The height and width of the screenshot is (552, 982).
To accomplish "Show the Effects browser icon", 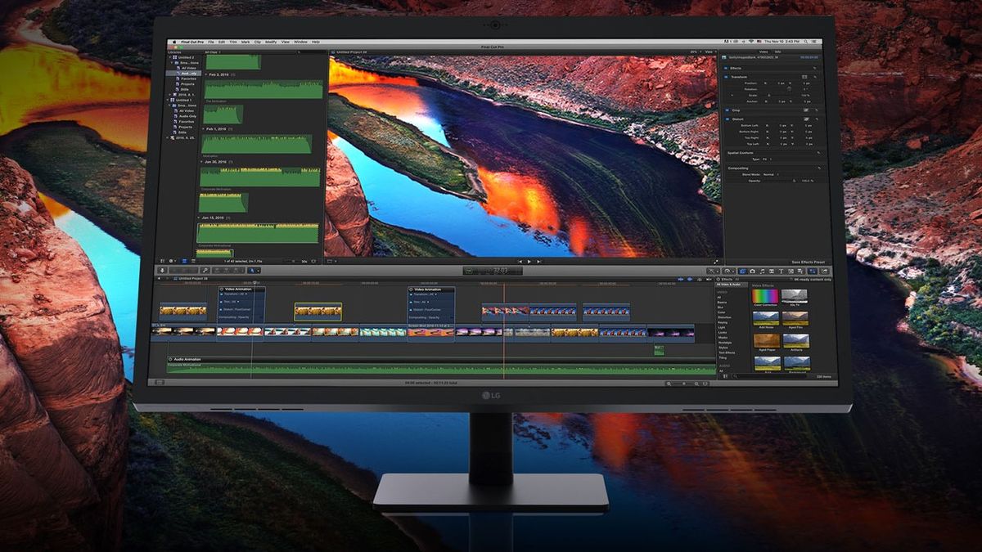I will [x=742, y=271].
